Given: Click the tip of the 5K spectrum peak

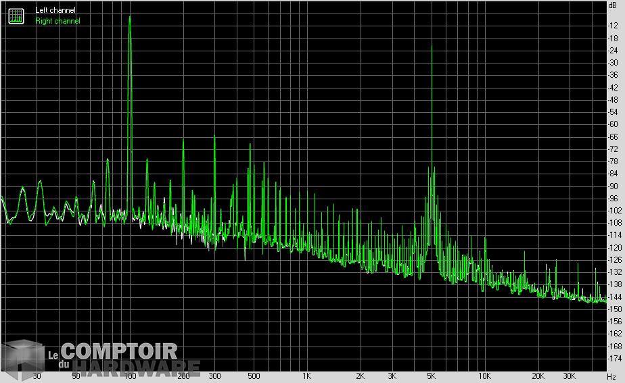Looking at the screenshot, I should [x=432, y=45].
